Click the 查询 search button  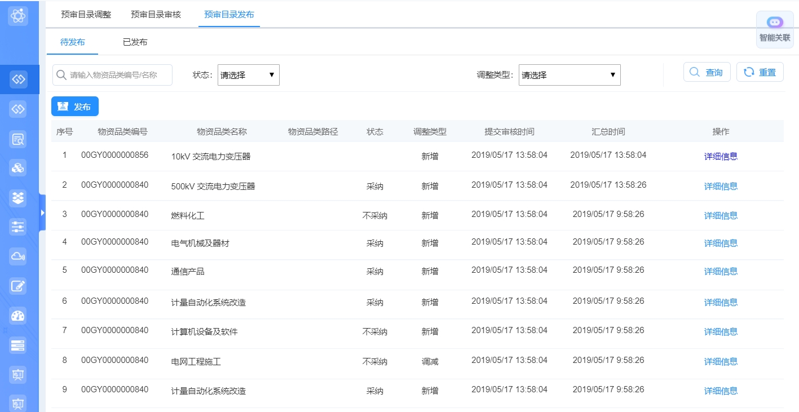[x=707, y=72]
